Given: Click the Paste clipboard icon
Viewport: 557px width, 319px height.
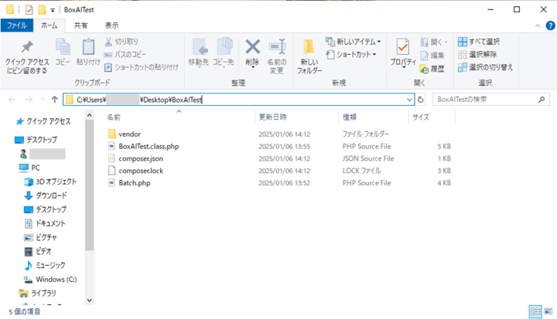Looking at the screenshot, I should click(88, 51).
